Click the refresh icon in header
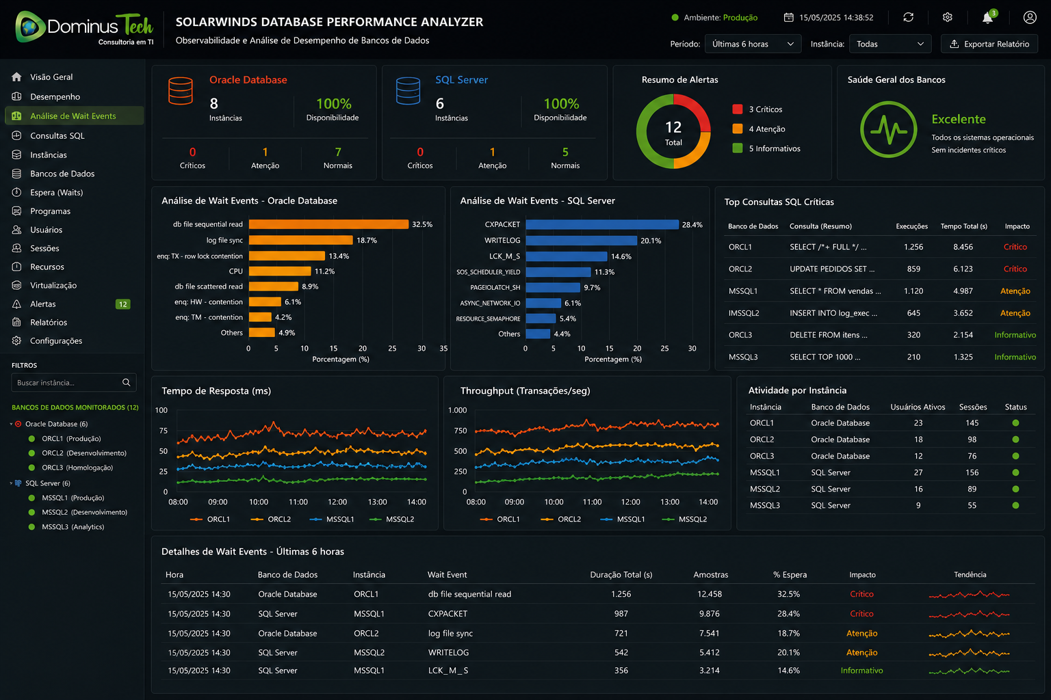This screenshot has height=700, width=1051. [908, 17]
